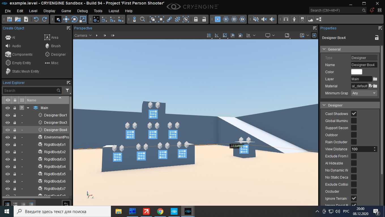This screenshot has width=385, height=217.
Task: Select the Static Mesh Entity category
Action: pyautogui.click(x=22, y=71)
